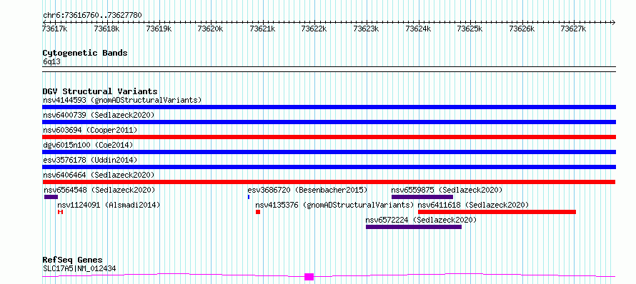Open the dgv6015n100 (Coe2014) label
Screen dimensions: 636x284
coord(88,145)
